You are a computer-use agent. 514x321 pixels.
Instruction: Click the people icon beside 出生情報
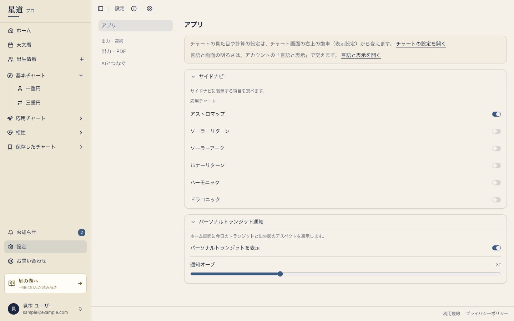11,59
